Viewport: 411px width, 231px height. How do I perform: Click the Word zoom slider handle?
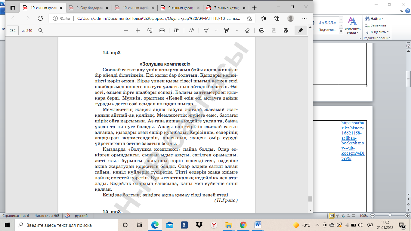pyautogui.click(x=390, y=216)
